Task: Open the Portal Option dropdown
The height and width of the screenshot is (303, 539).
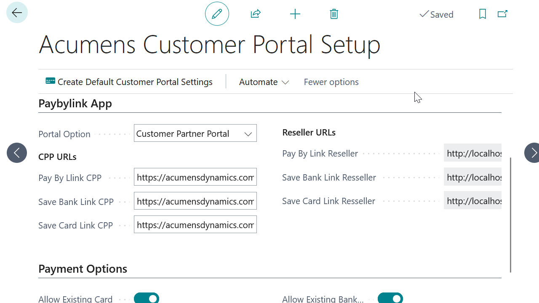Action: pos(248,133)
